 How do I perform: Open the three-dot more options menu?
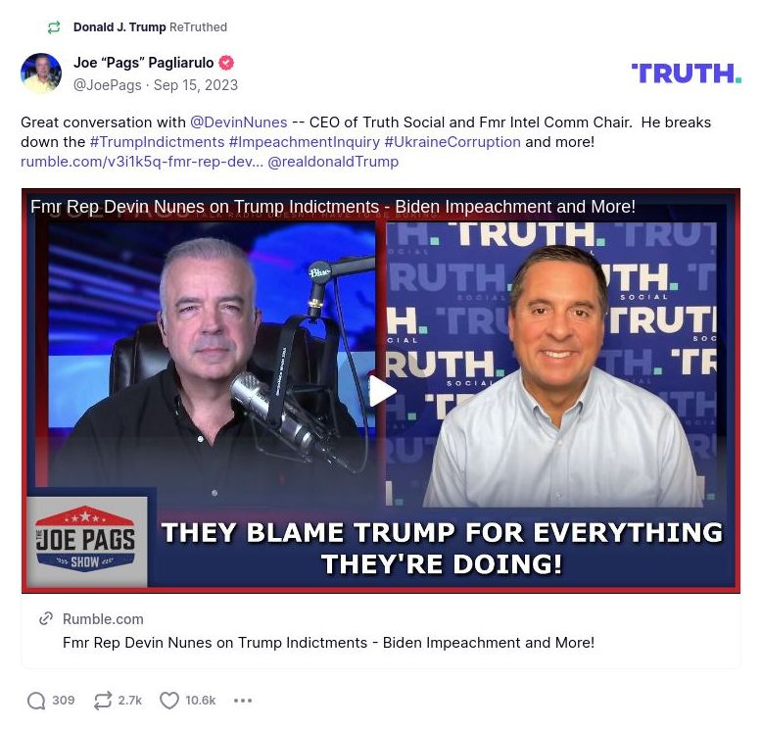pos(243,701)
